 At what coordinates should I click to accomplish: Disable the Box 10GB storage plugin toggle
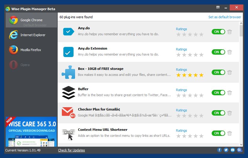click(218, 72)
